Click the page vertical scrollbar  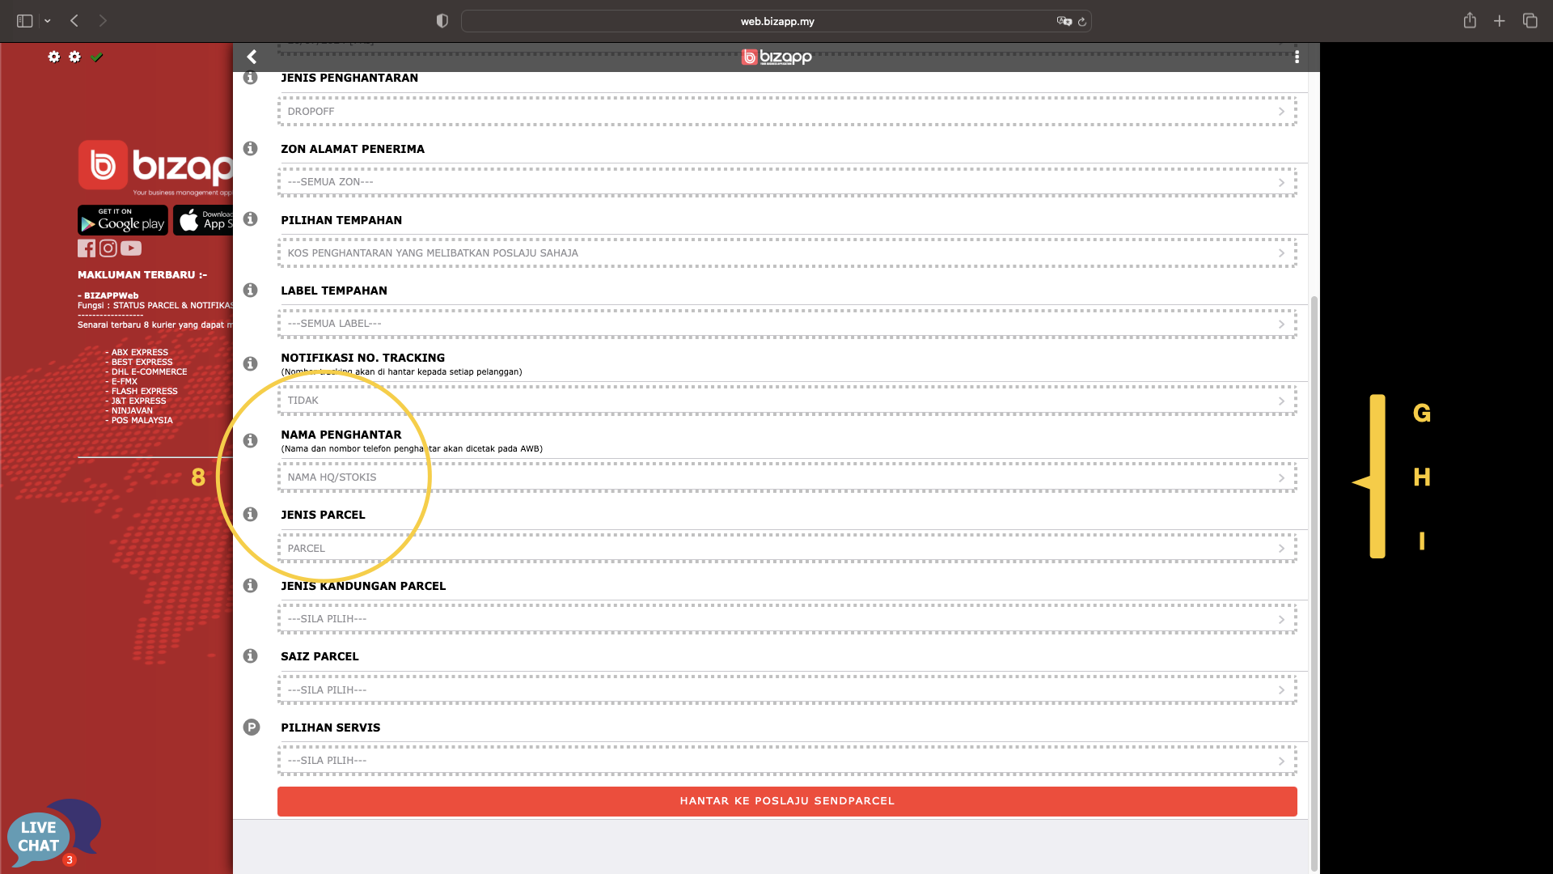[x=1314, y=583]
